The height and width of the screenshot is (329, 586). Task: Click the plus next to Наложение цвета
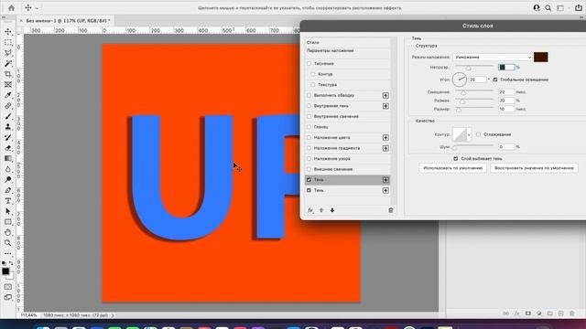point(385,138)
